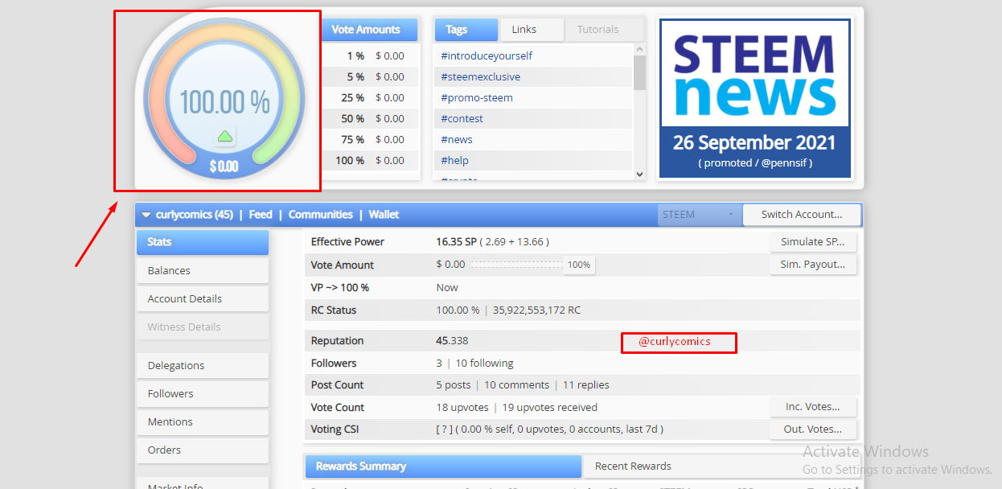1002x489 pixels.
Task: Open Account Details in sidebar
Action: (202, 298)
